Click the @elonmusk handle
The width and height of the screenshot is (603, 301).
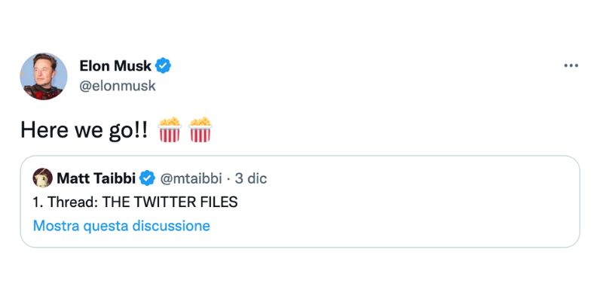pyautogui.click(x=117, y=86)
